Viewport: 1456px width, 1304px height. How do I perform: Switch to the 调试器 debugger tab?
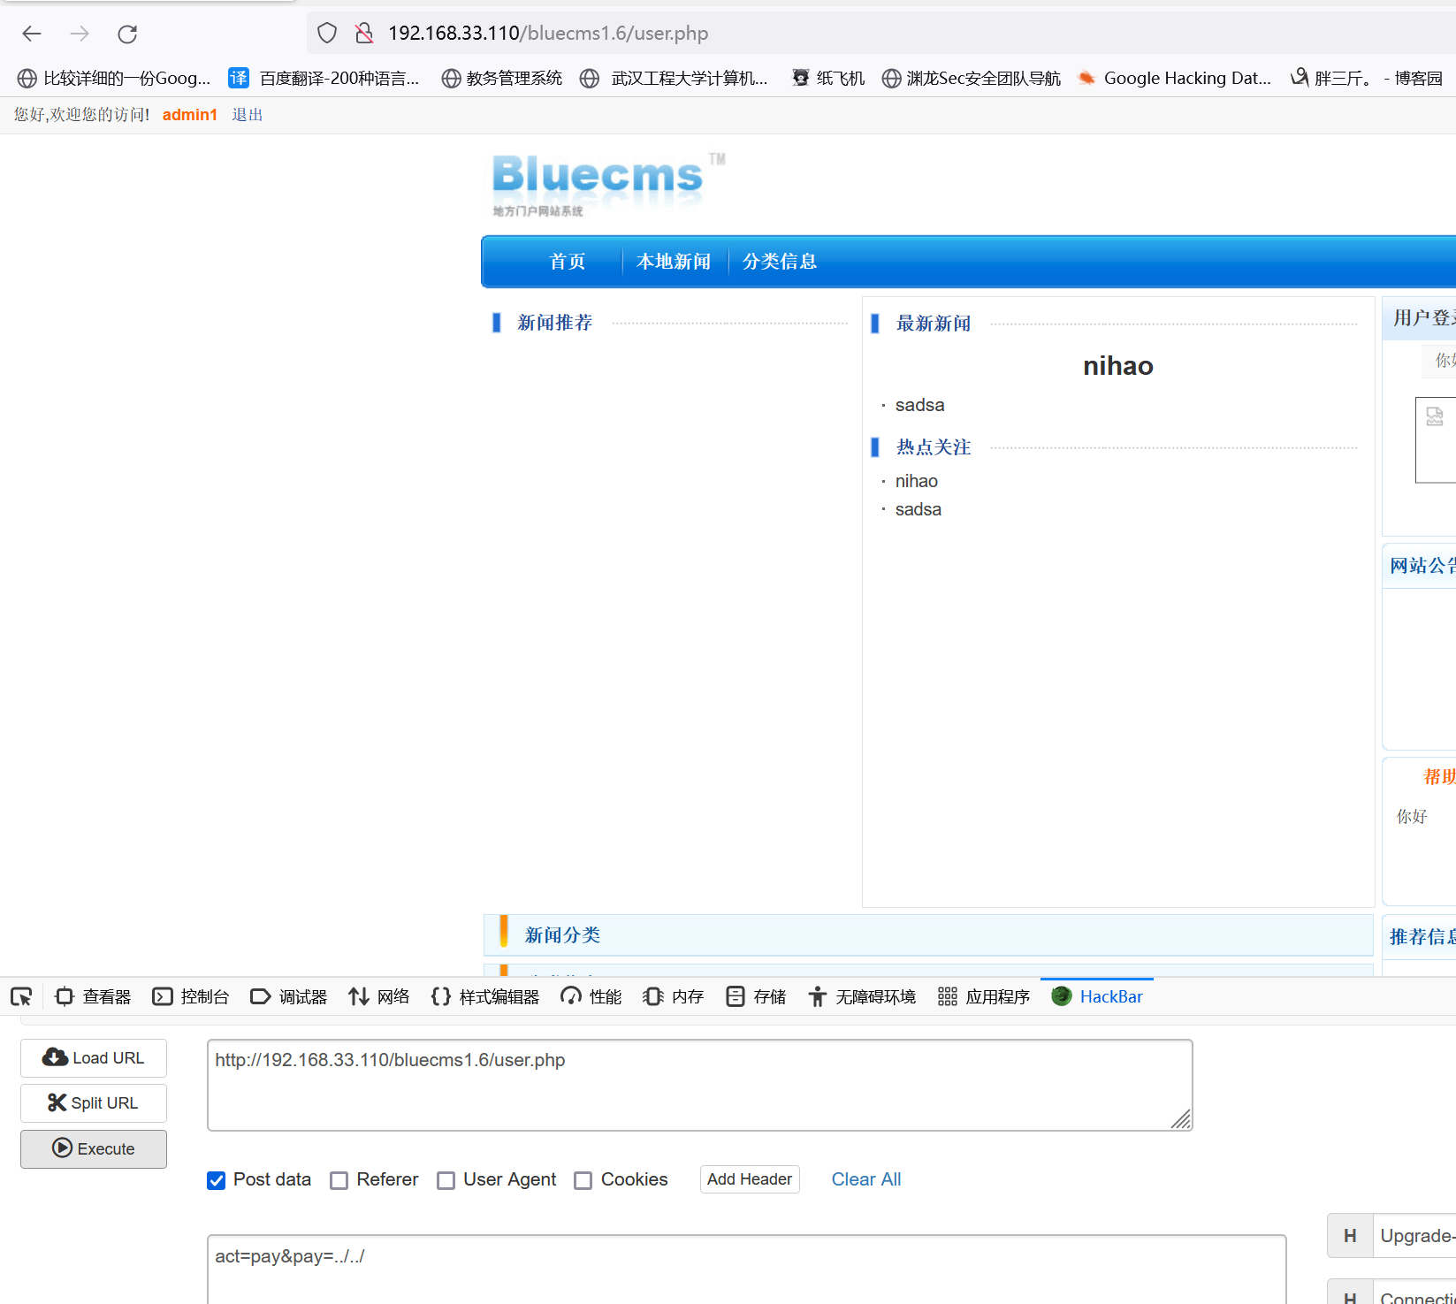(x=289, y=997)
